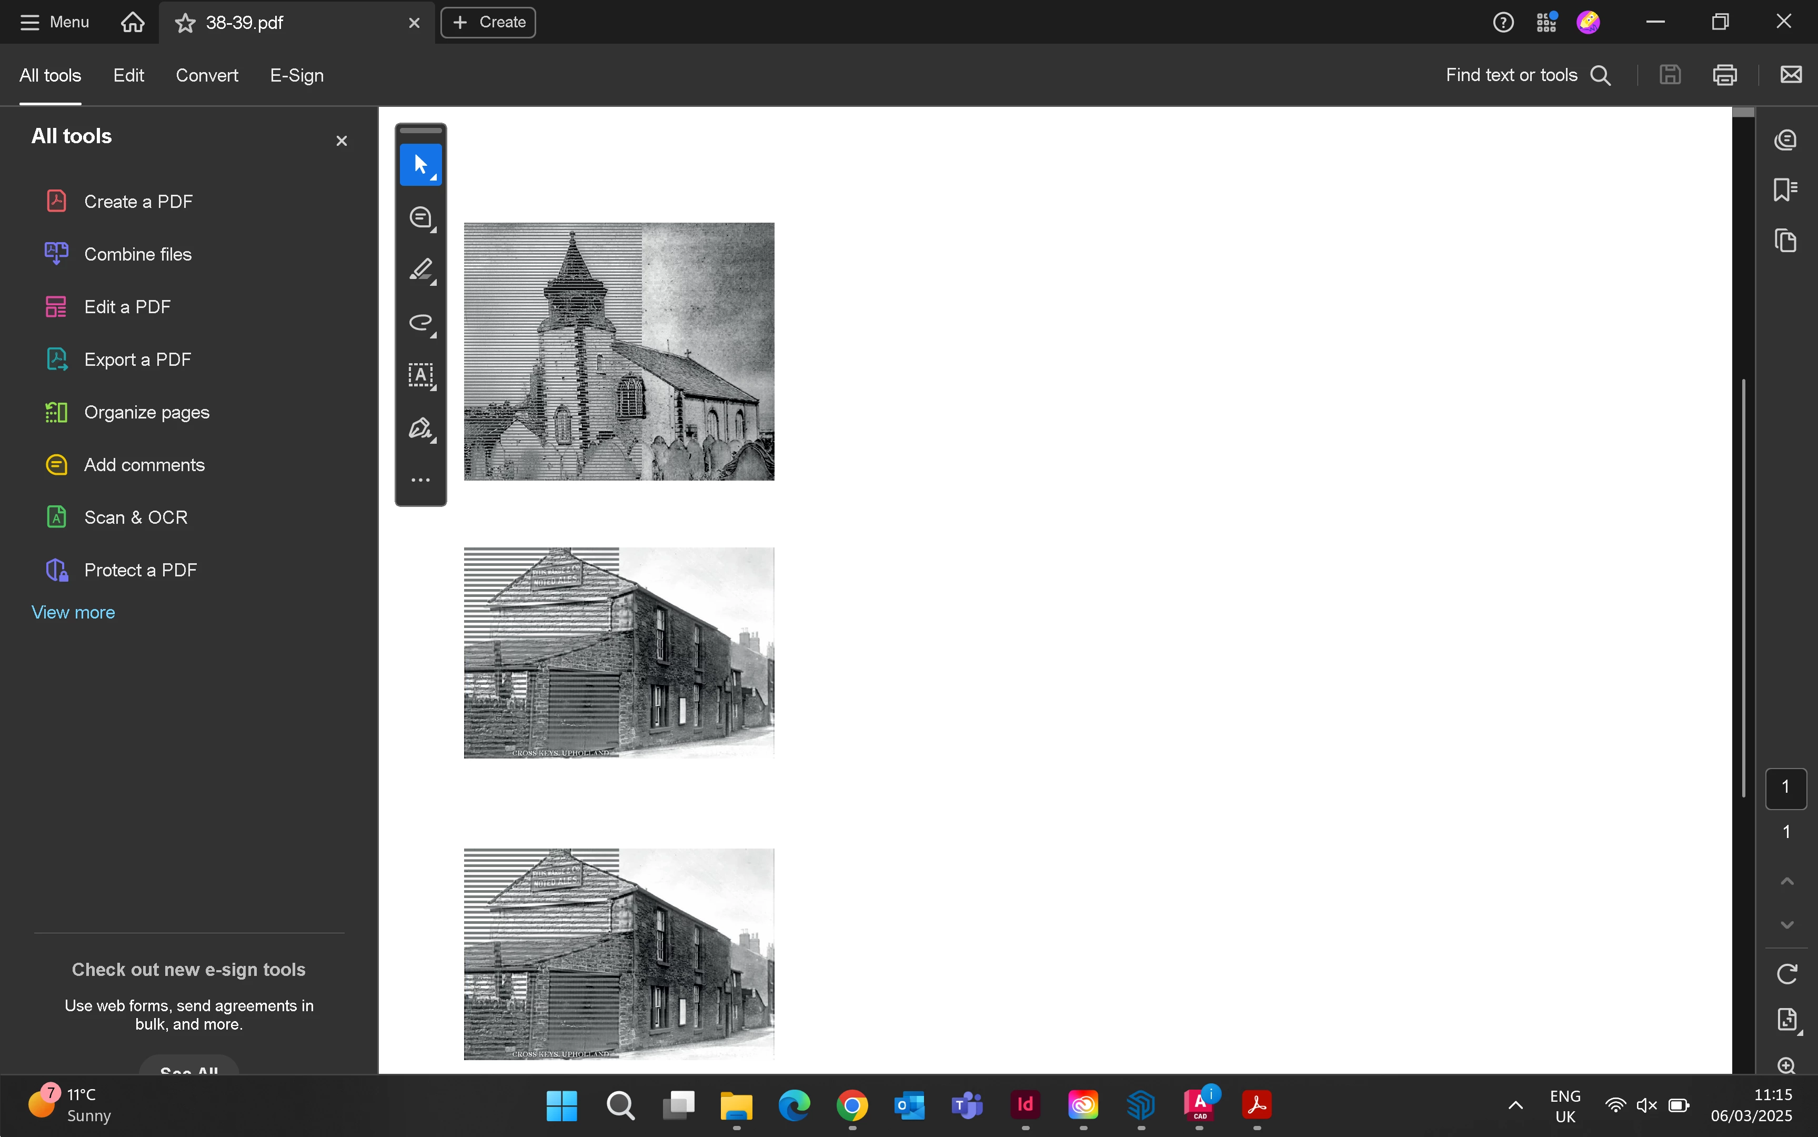The image size is (1818, 1137).
Task: Rotate the page view clockwise
Action: (x=1786, y=974)
